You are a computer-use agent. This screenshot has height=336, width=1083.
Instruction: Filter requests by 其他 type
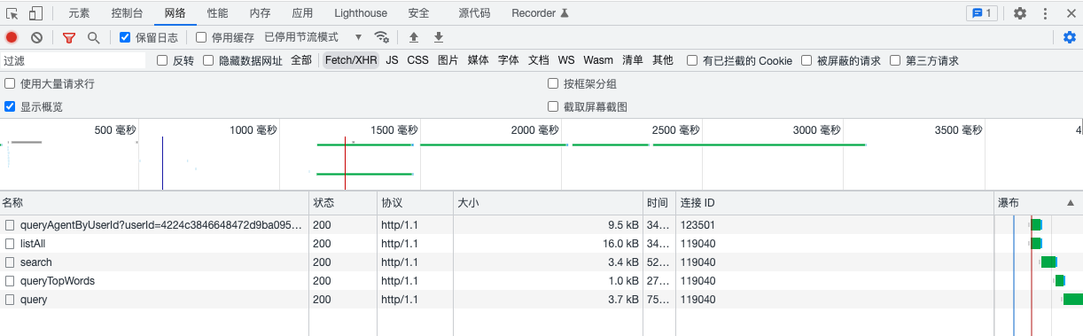[x=662, y=60]
